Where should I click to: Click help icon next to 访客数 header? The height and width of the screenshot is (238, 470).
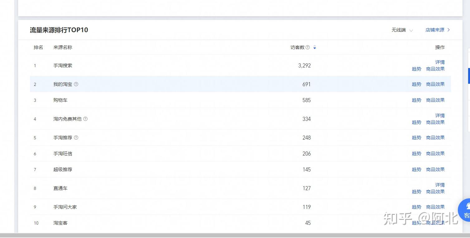[308, 47]
